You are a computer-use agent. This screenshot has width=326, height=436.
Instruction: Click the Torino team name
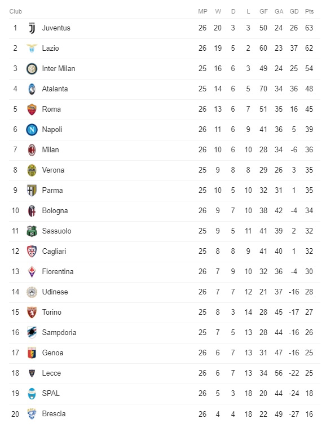click(x=51, y=312)
